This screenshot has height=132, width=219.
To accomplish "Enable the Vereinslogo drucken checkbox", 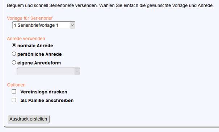I will (14, 92).
